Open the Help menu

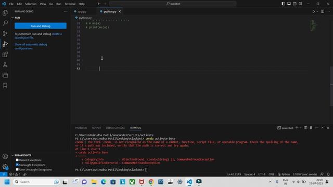pos(82,4)
